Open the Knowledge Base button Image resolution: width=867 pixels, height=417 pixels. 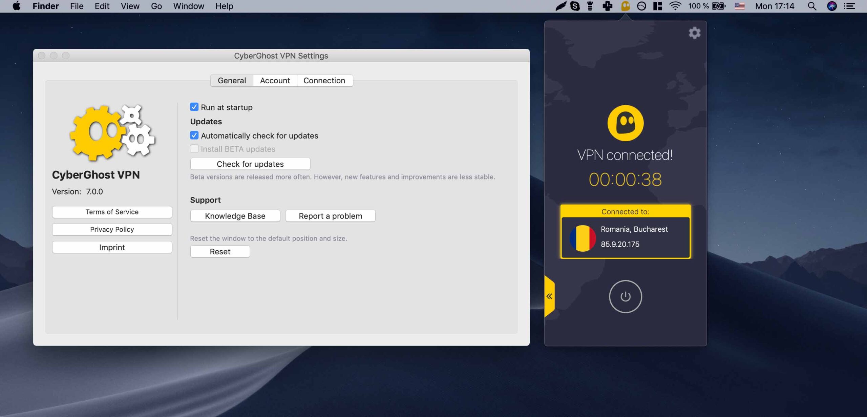pyautogui.click(x=235, y=216)
